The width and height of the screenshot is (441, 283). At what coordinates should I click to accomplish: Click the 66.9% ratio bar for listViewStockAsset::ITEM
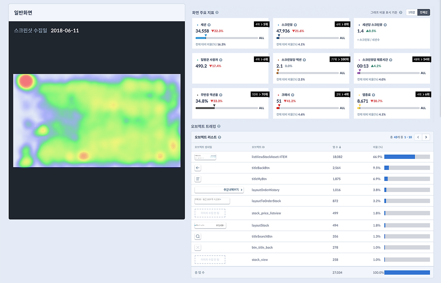click(407, 157)
